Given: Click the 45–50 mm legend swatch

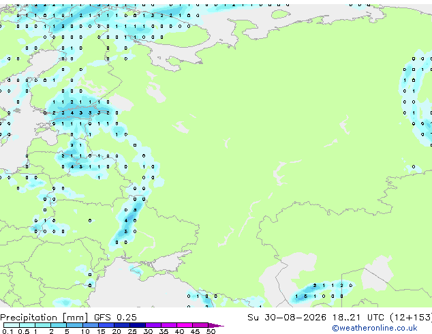Looking at the screenshot, I should point(200,325).
